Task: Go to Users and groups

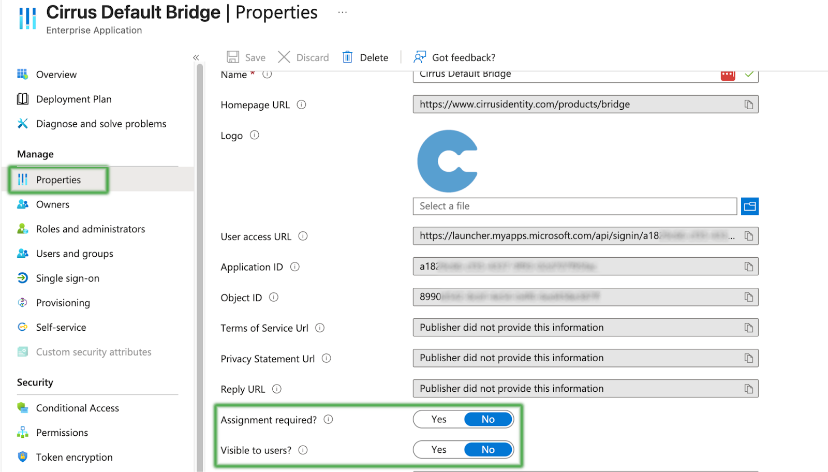Action: (74, 254)
